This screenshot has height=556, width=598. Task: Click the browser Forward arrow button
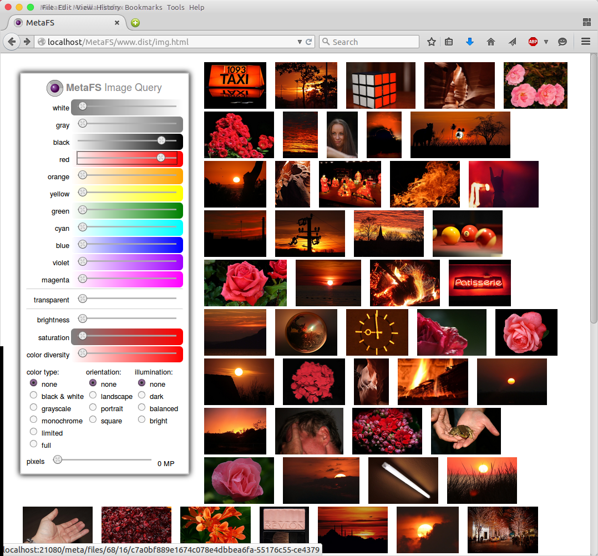(27, 42)
